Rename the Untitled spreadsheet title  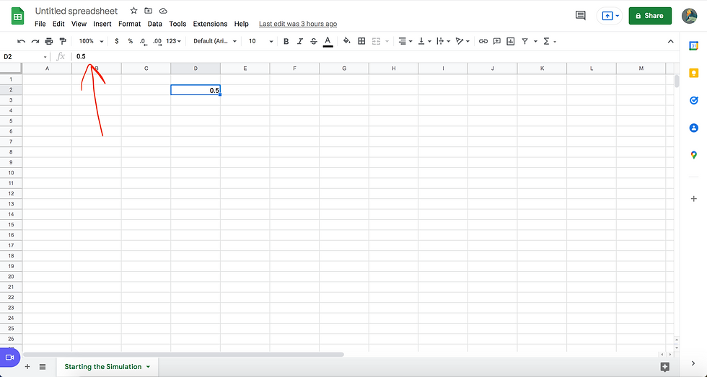(76, 11)
